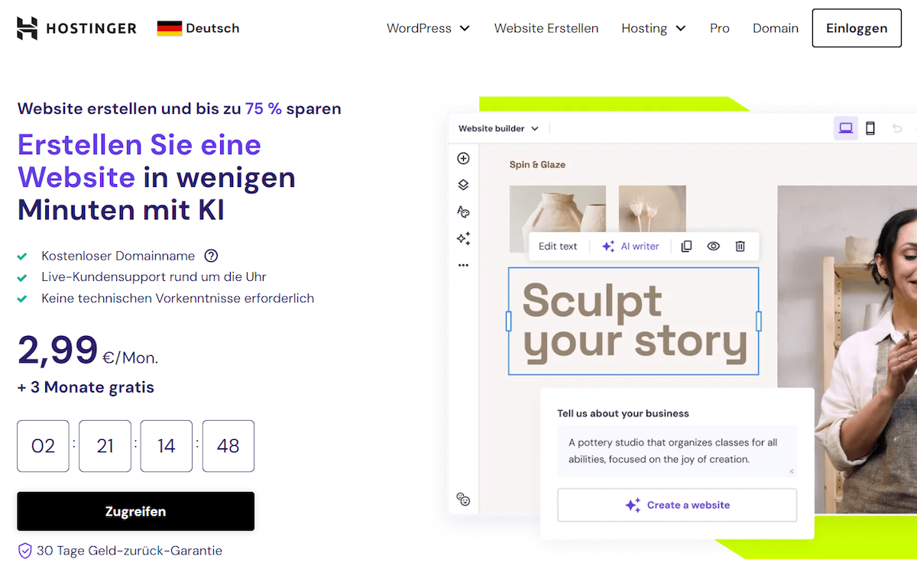This screenshot has height=585, width=917.
Task: Open the layers icon in the builder sidebar
Action: 463,185
